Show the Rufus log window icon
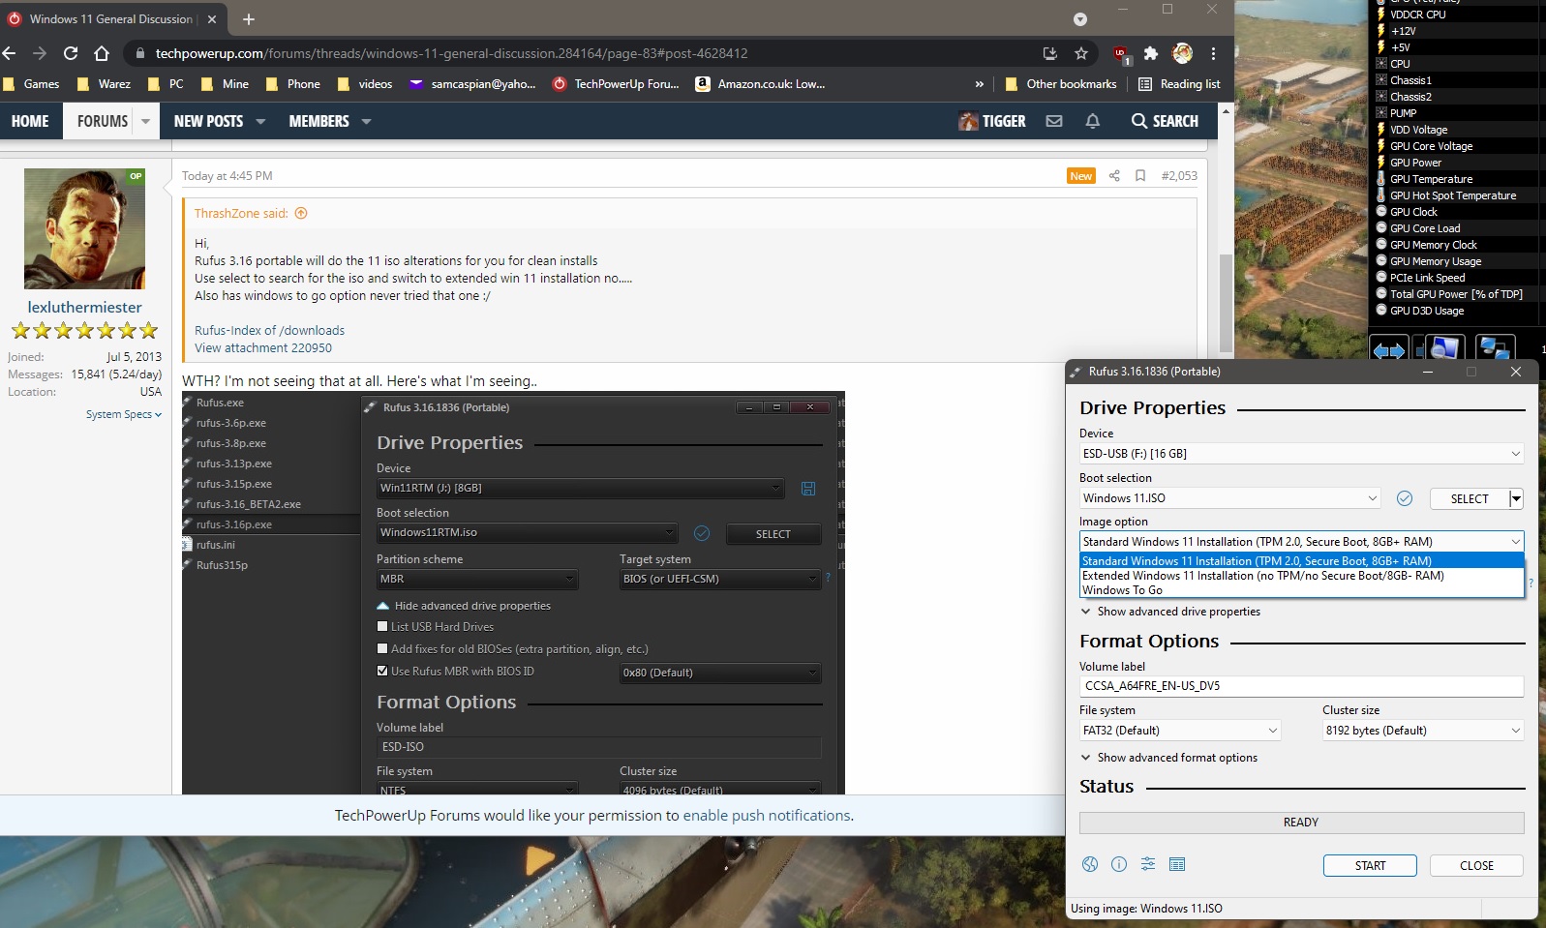Image resolution: width=1546 pixels, height=928 pixels. pyautogui.click(x=1177, y=864)
